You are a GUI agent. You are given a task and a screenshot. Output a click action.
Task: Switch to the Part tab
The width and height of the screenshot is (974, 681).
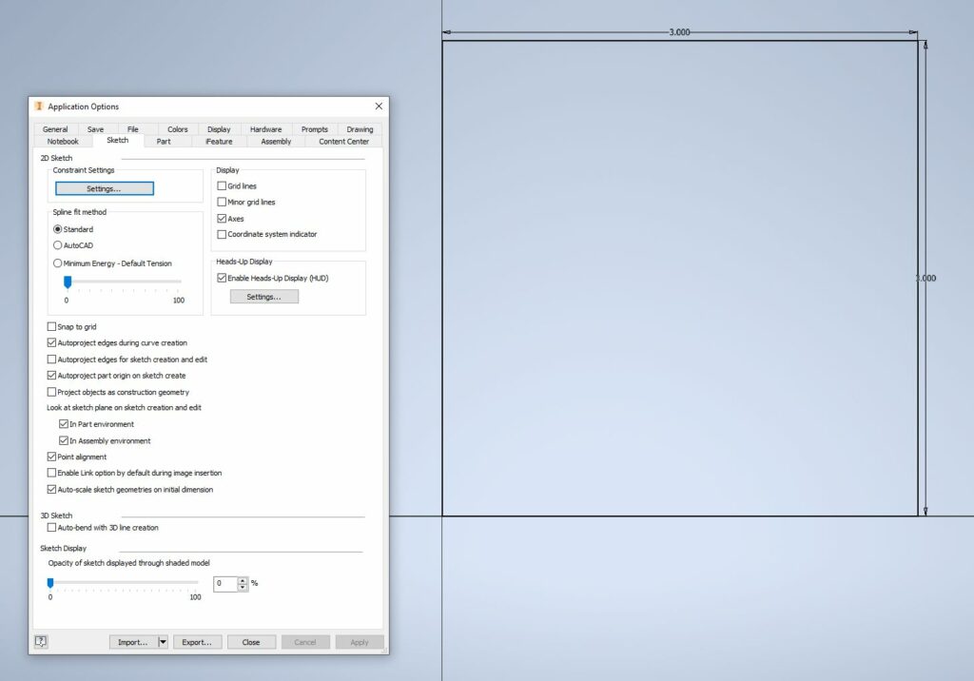tap(165, 140)
